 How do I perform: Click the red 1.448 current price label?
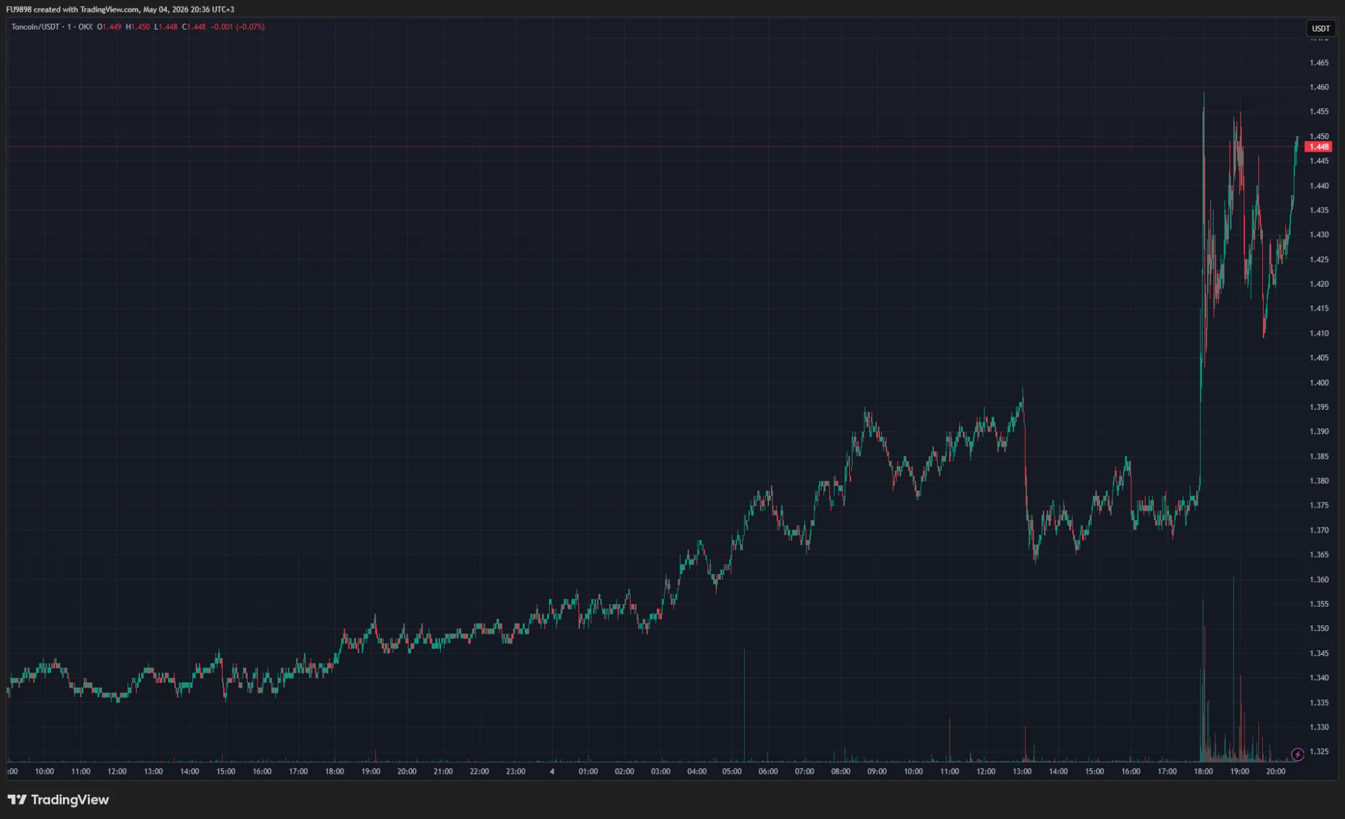click(1319, 146)
